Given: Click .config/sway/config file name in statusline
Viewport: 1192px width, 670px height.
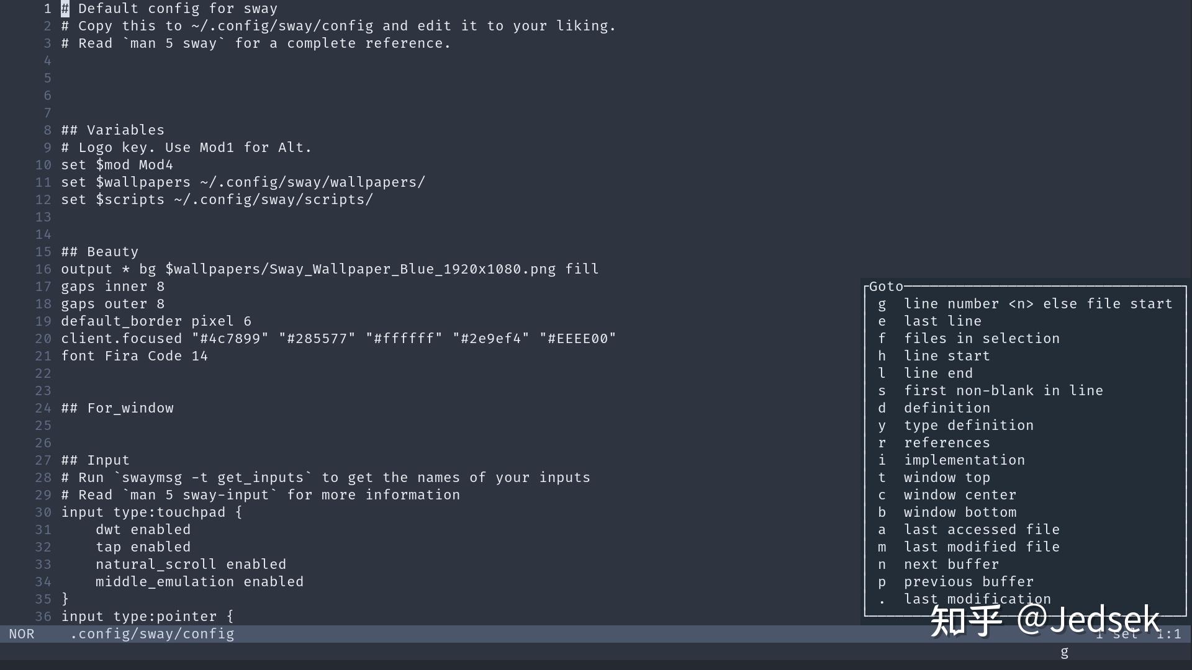Looking at the screenshot, I should click(x=152, y=634).
